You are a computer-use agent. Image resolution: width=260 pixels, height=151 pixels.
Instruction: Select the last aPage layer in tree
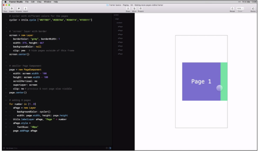[x=120, y=54]
